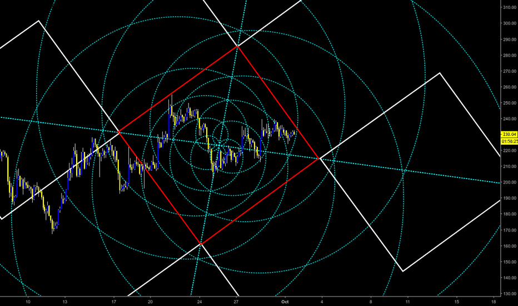Click the date label 4 on time axis
This screenshot has height=306, width=518.
[x=322, y=302]
